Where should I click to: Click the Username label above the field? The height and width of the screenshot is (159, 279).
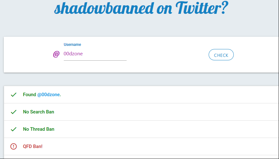coord(72,45)
